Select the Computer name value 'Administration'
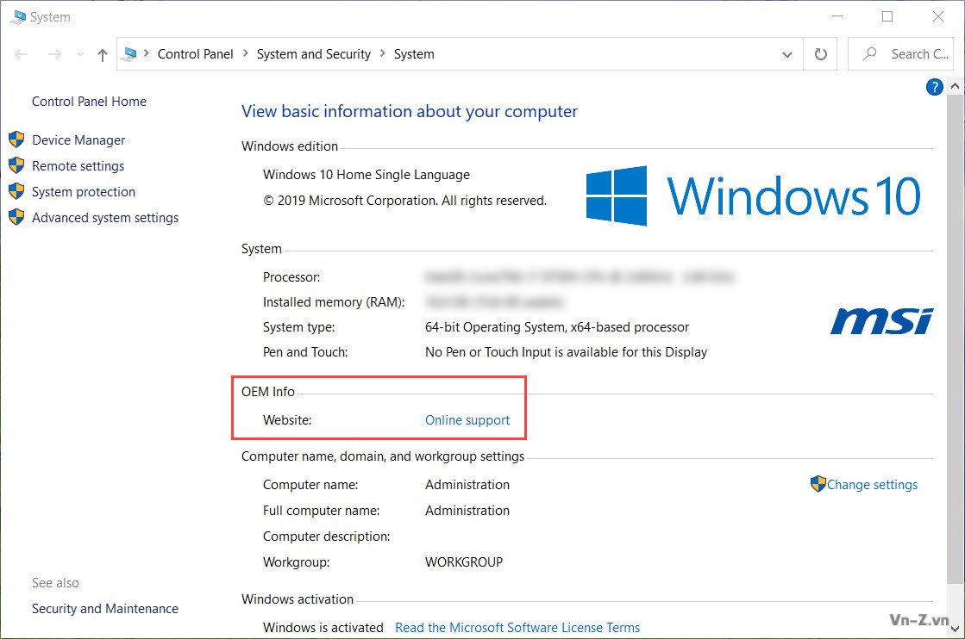This screenshot has width=965, height=639. pos(467,485)
